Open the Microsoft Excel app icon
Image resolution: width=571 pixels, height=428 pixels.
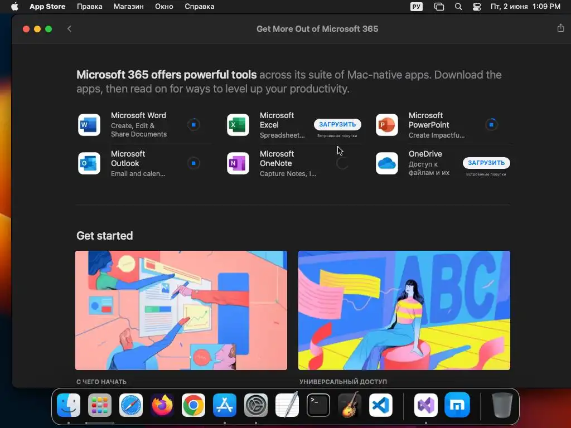pyautogui.click(x=238, y=125)
